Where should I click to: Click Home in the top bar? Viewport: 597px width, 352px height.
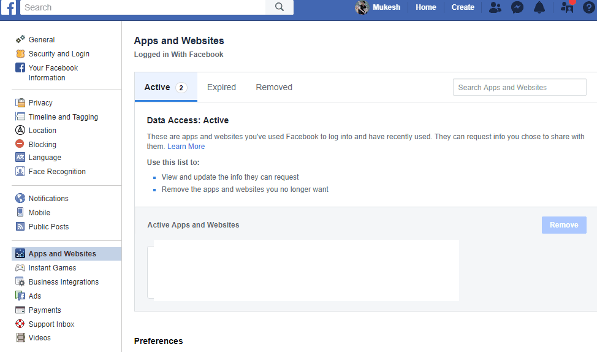[x=426, y=7]
